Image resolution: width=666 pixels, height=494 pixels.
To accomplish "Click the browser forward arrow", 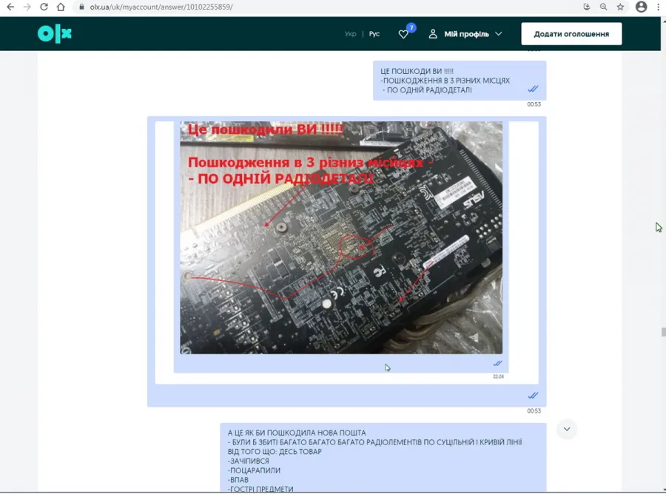I will coord(27,7).
